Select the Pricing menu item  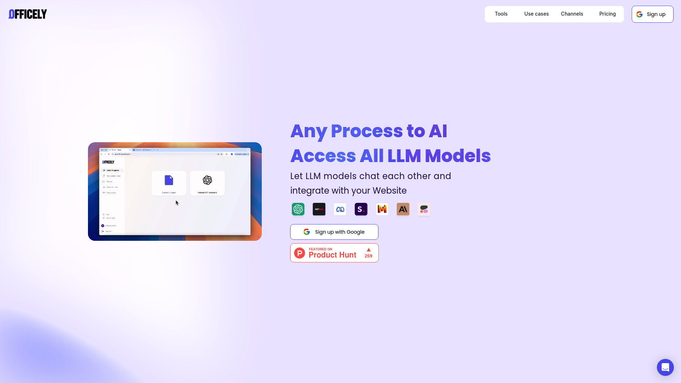click(607, 14)
